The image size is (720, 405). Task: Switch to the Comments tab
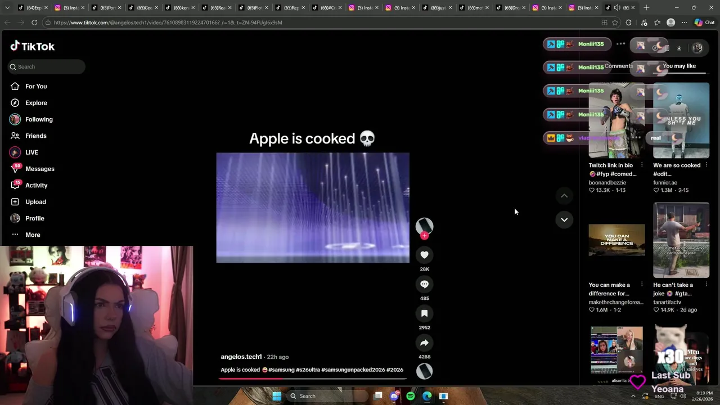pyautogui.click(x=619, y=66)
